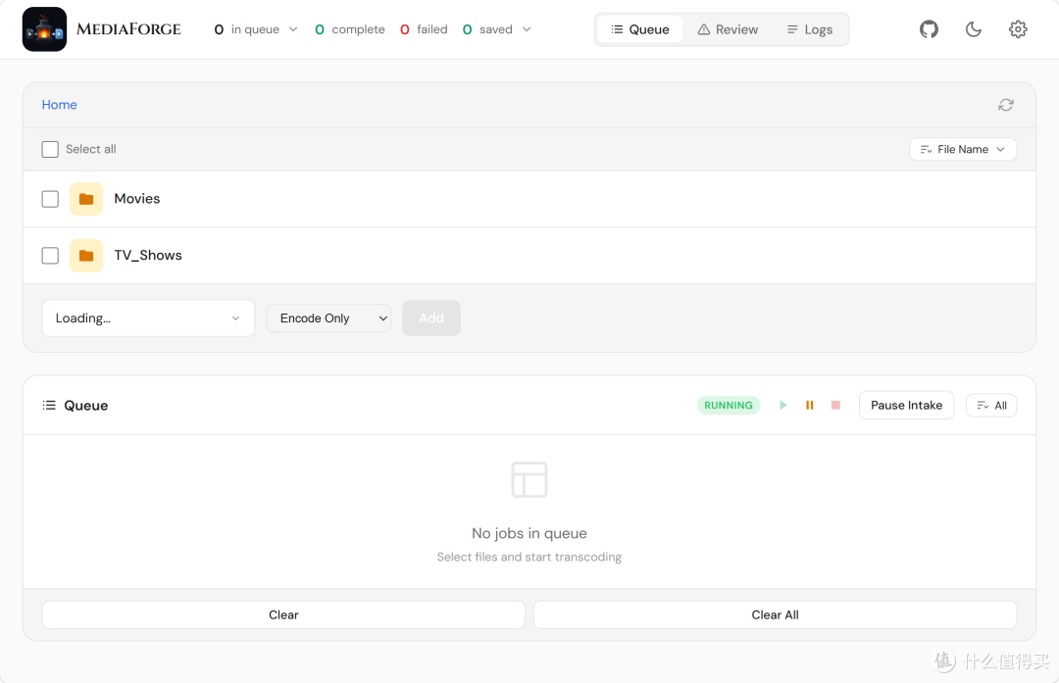Open the File Name sort dropdown
This screenshot has width=1059, height=683.
pos(963,149)
